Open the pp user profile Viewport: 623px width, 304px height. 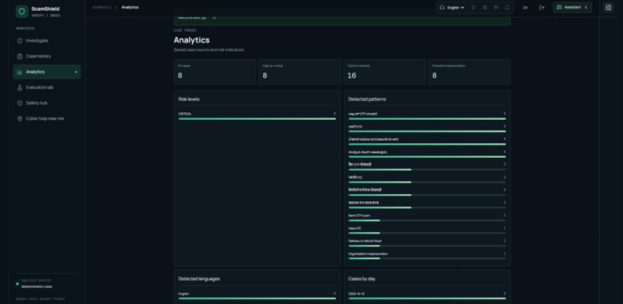tap(526, 8)
